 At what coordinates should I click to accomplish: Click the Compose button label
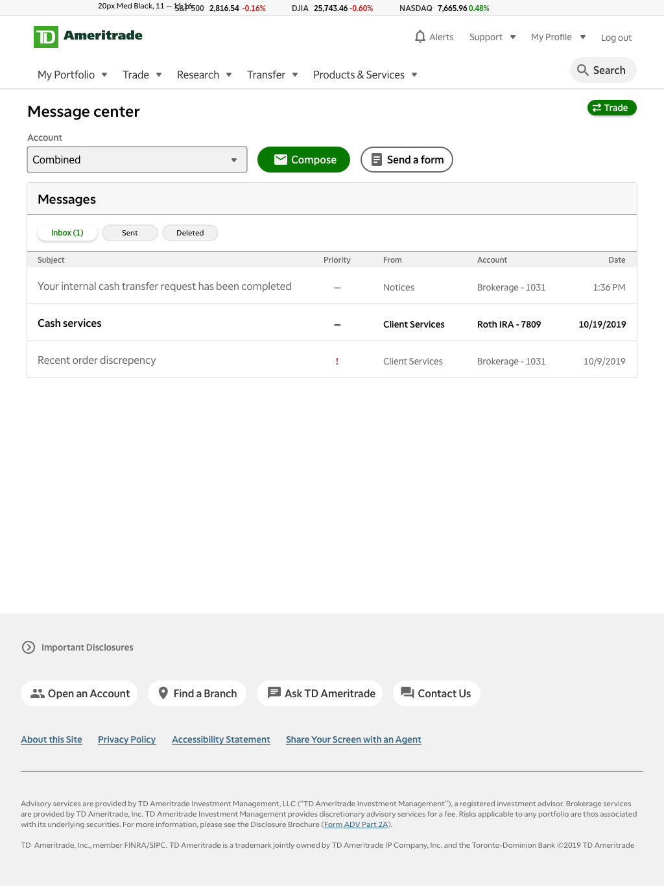pos(314,160)
